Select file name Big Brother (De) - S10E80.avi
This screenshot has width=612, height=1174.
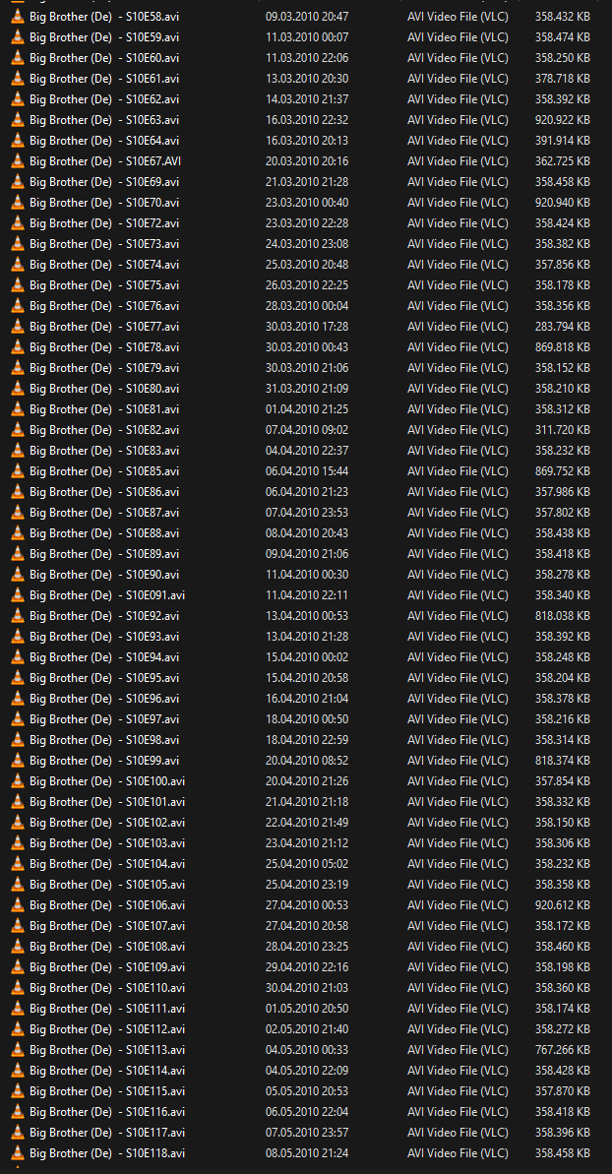point(104,389)
